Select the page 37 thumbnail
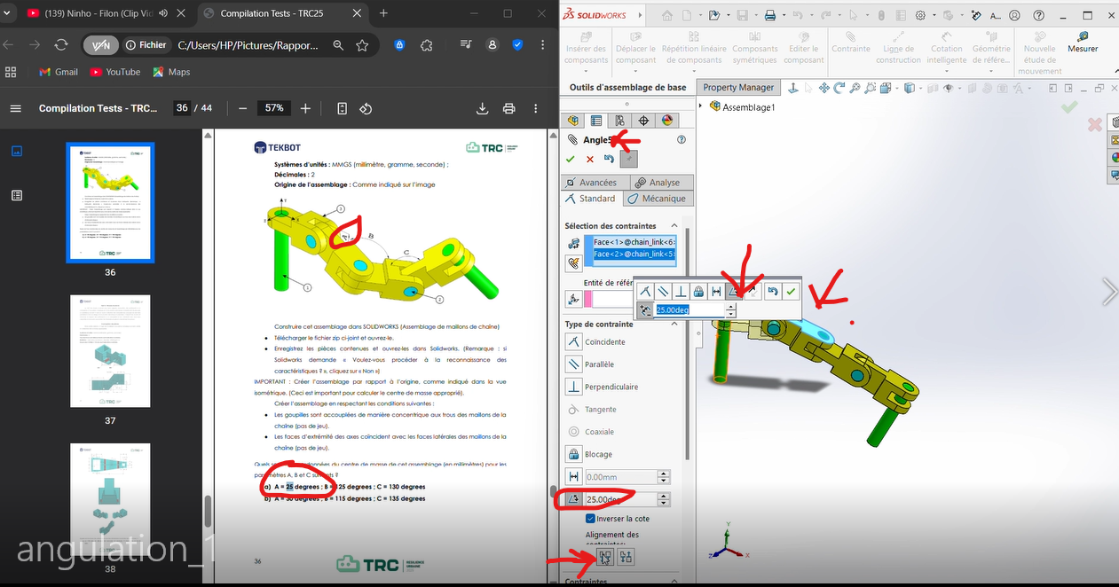The width and height of the screenshot is (1119, 587). (x=110, y=352)
